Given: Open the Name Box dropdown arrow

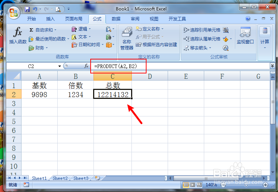Looking at the screenshot, I should pyautogui.click(x=59, y=66).
